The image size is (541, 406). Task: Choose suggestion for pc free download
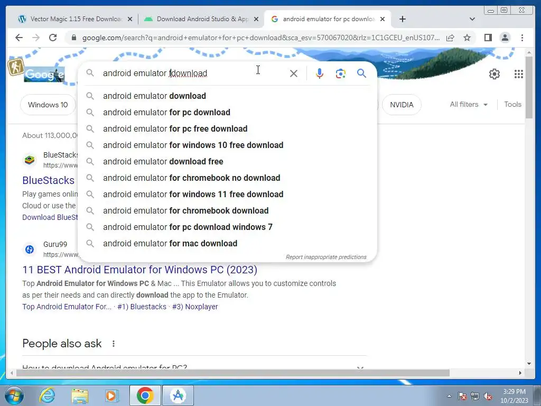(227, 129)
